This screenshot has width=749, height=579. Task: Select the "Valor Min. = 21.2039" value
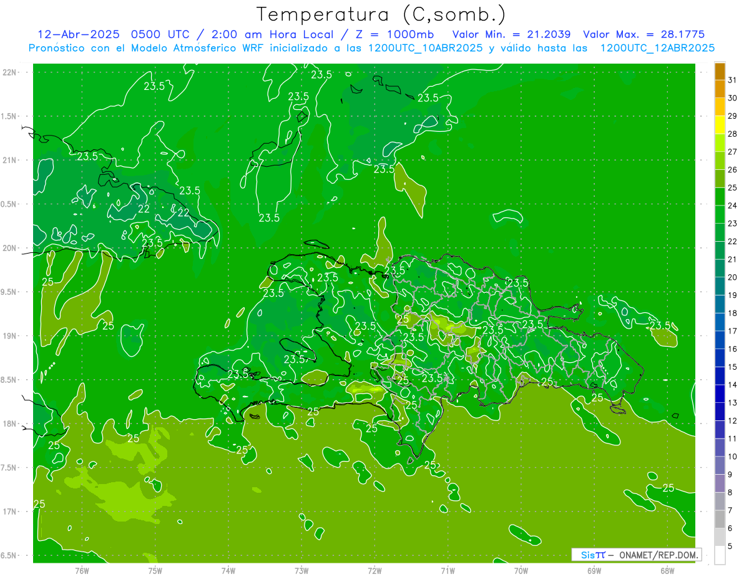(511, 34)
